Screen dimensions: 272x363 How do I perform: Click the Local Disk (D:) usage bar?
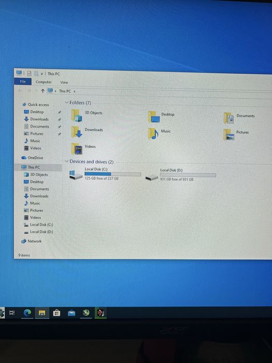188,175
